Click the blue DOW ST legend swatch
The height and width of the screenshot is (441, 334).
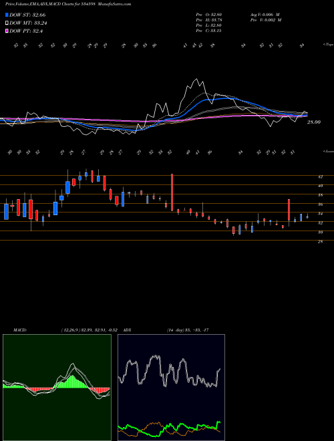point(7,15)
